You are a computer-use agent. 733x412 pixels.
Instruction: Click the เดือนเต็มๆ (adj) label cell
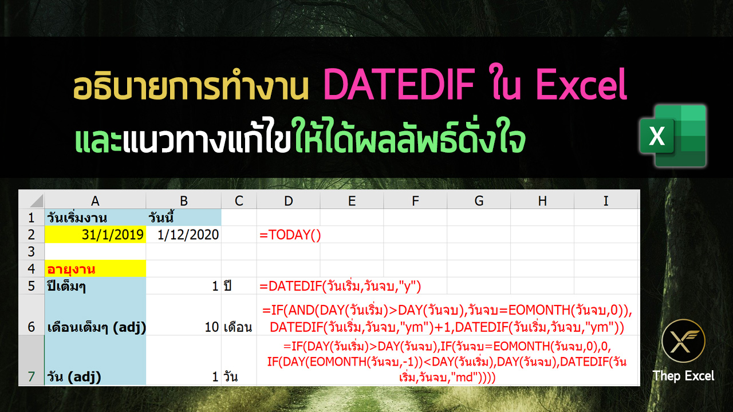click(x=95, y=315)
